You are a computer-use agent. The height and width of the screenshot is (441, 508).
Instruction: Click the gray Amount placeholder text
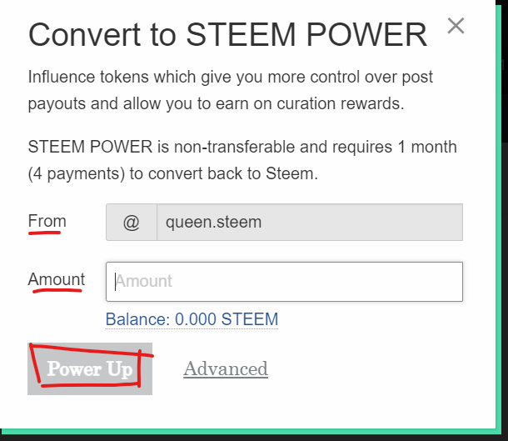click(x=144, y=281)
